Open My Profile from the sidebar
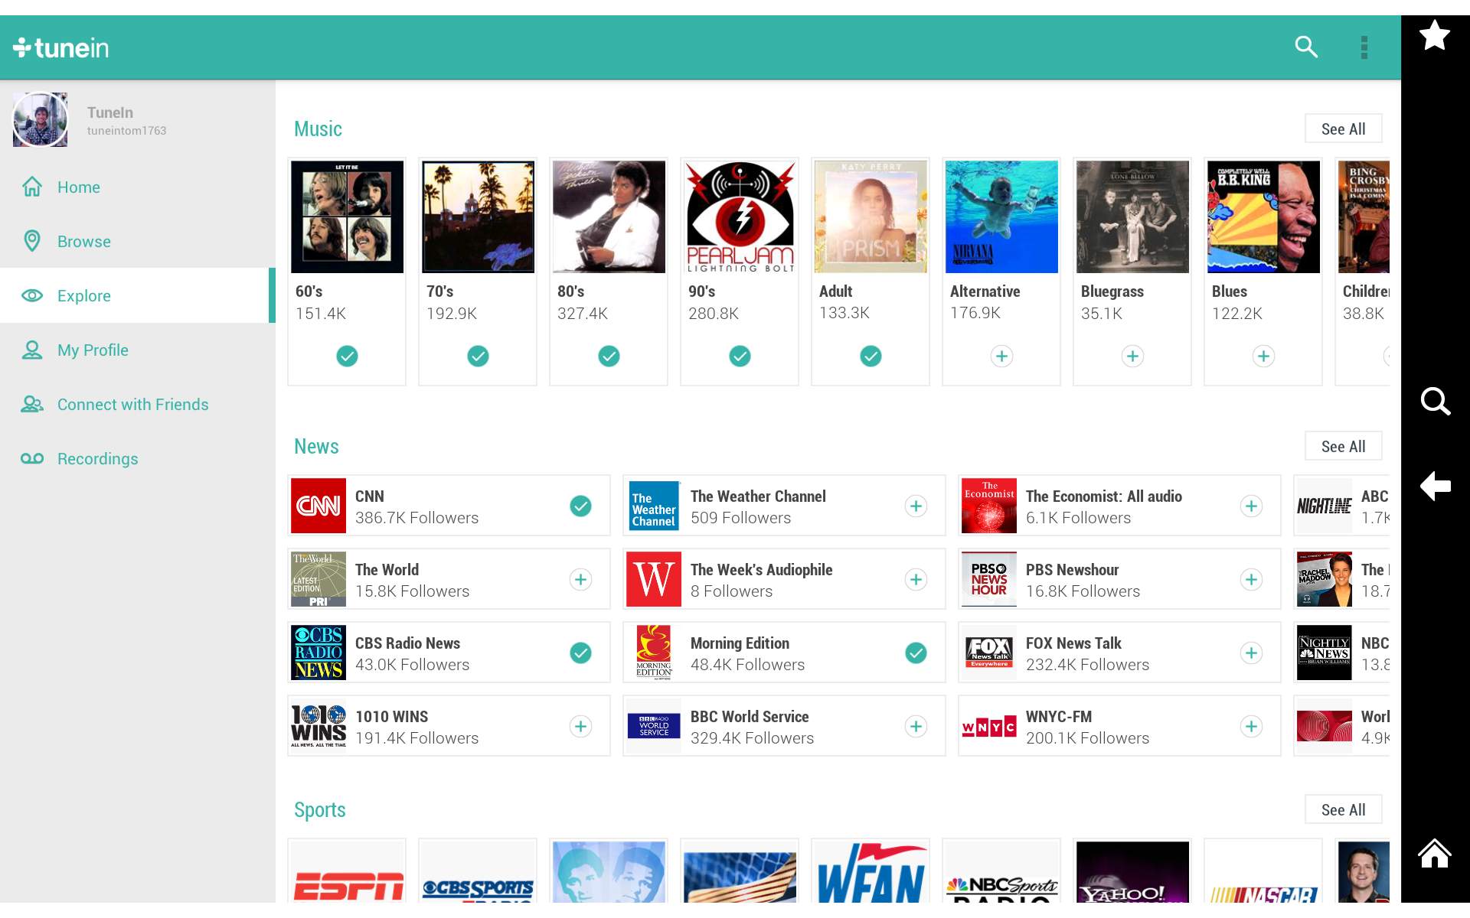 (93, 350)
